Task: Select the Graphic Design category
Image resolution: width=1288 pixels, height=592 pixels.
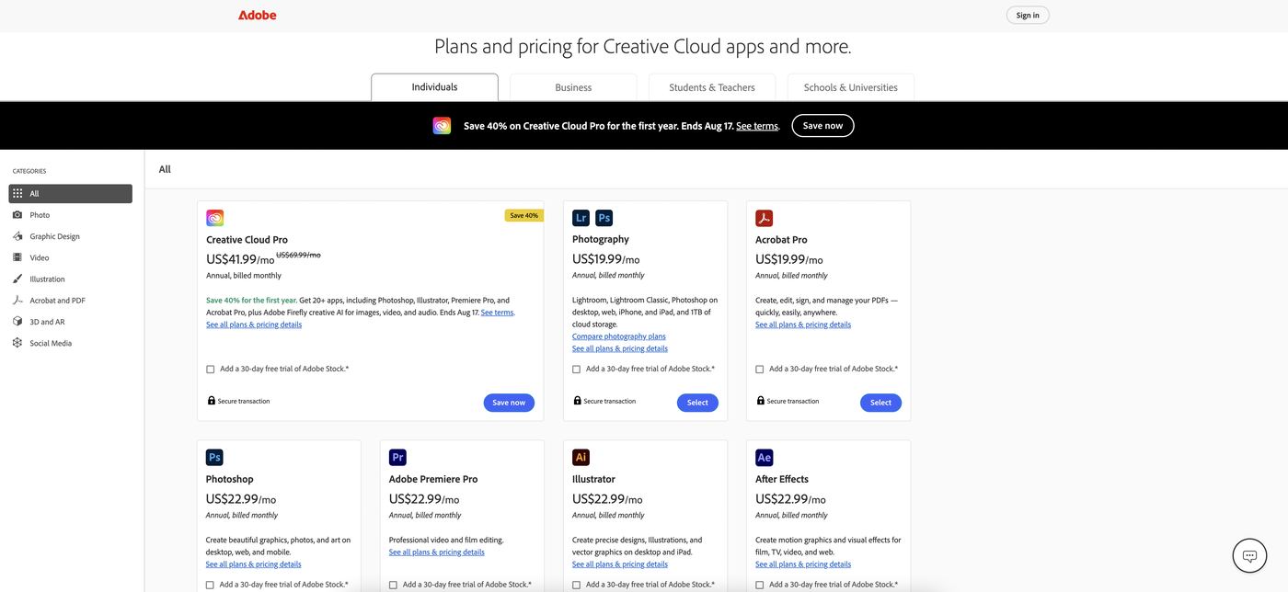Action: [x=70, y=236]
